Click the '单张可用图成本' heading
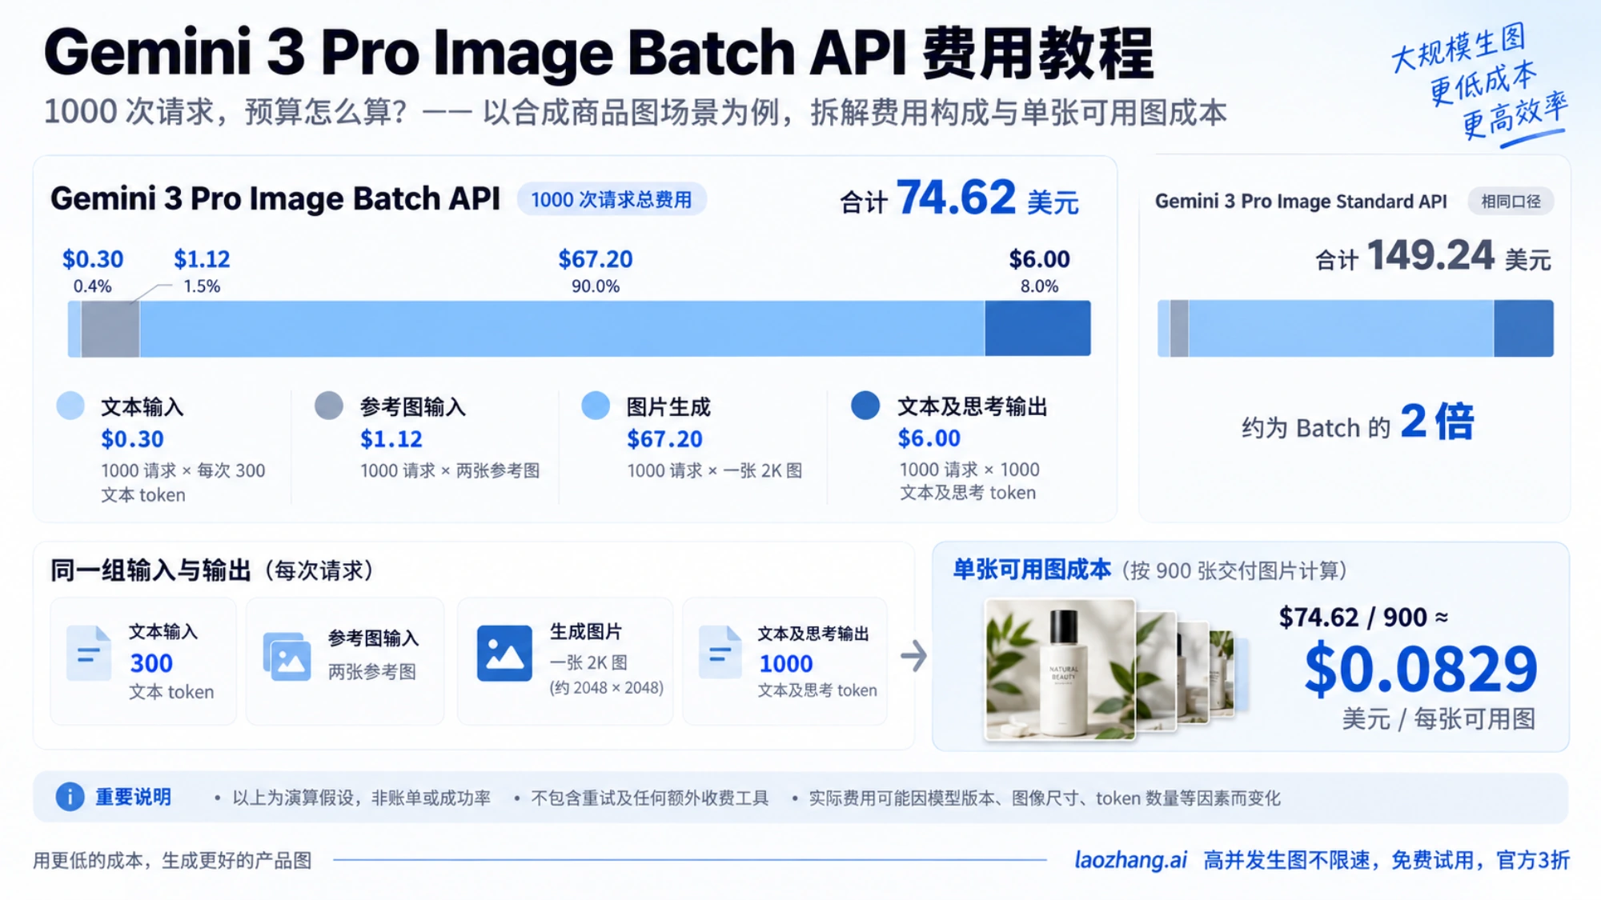This screenshot has width=1601, height=900. click(1032, 570)
